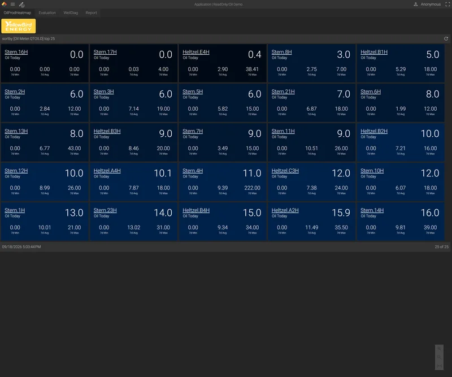This screenshot has width=452, height=377.
Task: Click the 222.00 7d Max value on Stern.4H
Action: tap(252, 188)
